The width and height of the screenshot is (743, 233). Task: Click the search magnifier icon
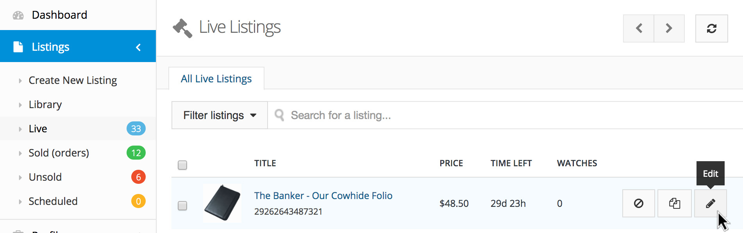pos(279,115)
